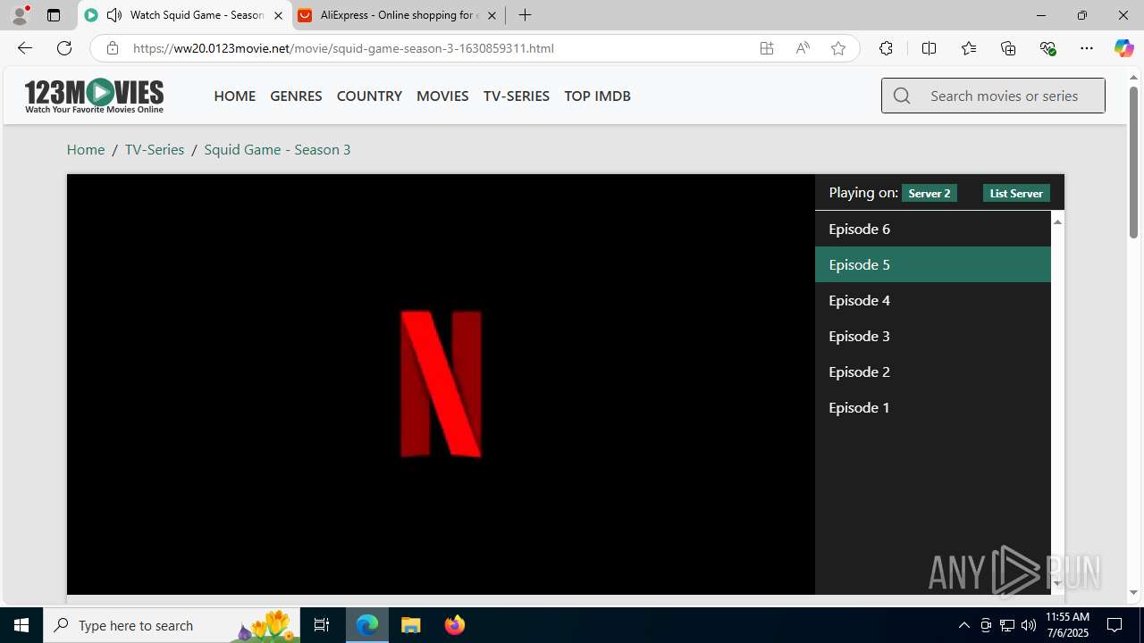The height and width of the screenshot is (643, 1144).
Task: Open the COUNTRY menu
Action: click(369, 96)
